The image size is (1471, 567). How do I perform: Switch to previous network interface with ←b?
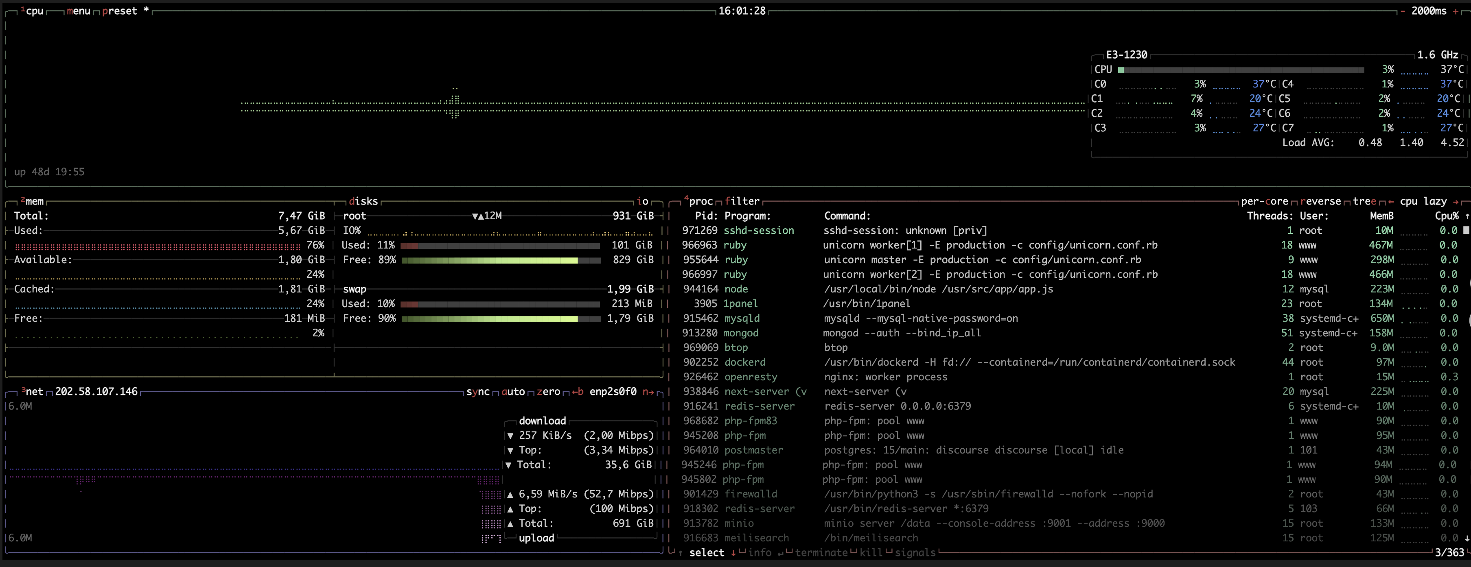point(577,392)
